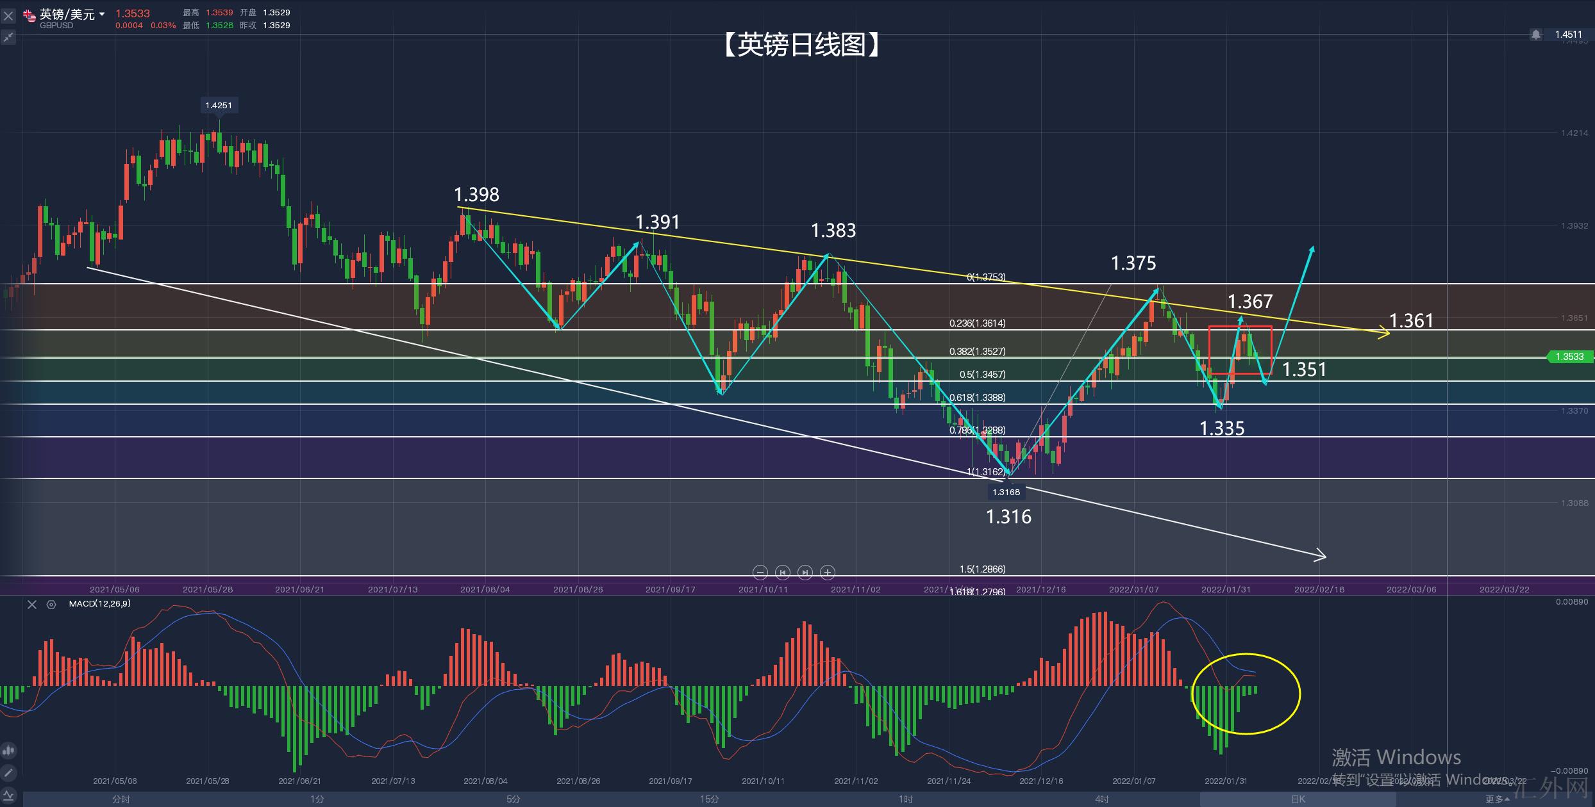The width and height of the screenshot is (1595, 807).
Task: Select the 1时 timeframe tab
Action: pyautogui.click(x=905, y=799)
